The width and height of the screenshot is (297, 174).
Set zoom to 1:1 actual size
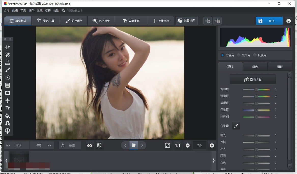click(178, 146)
